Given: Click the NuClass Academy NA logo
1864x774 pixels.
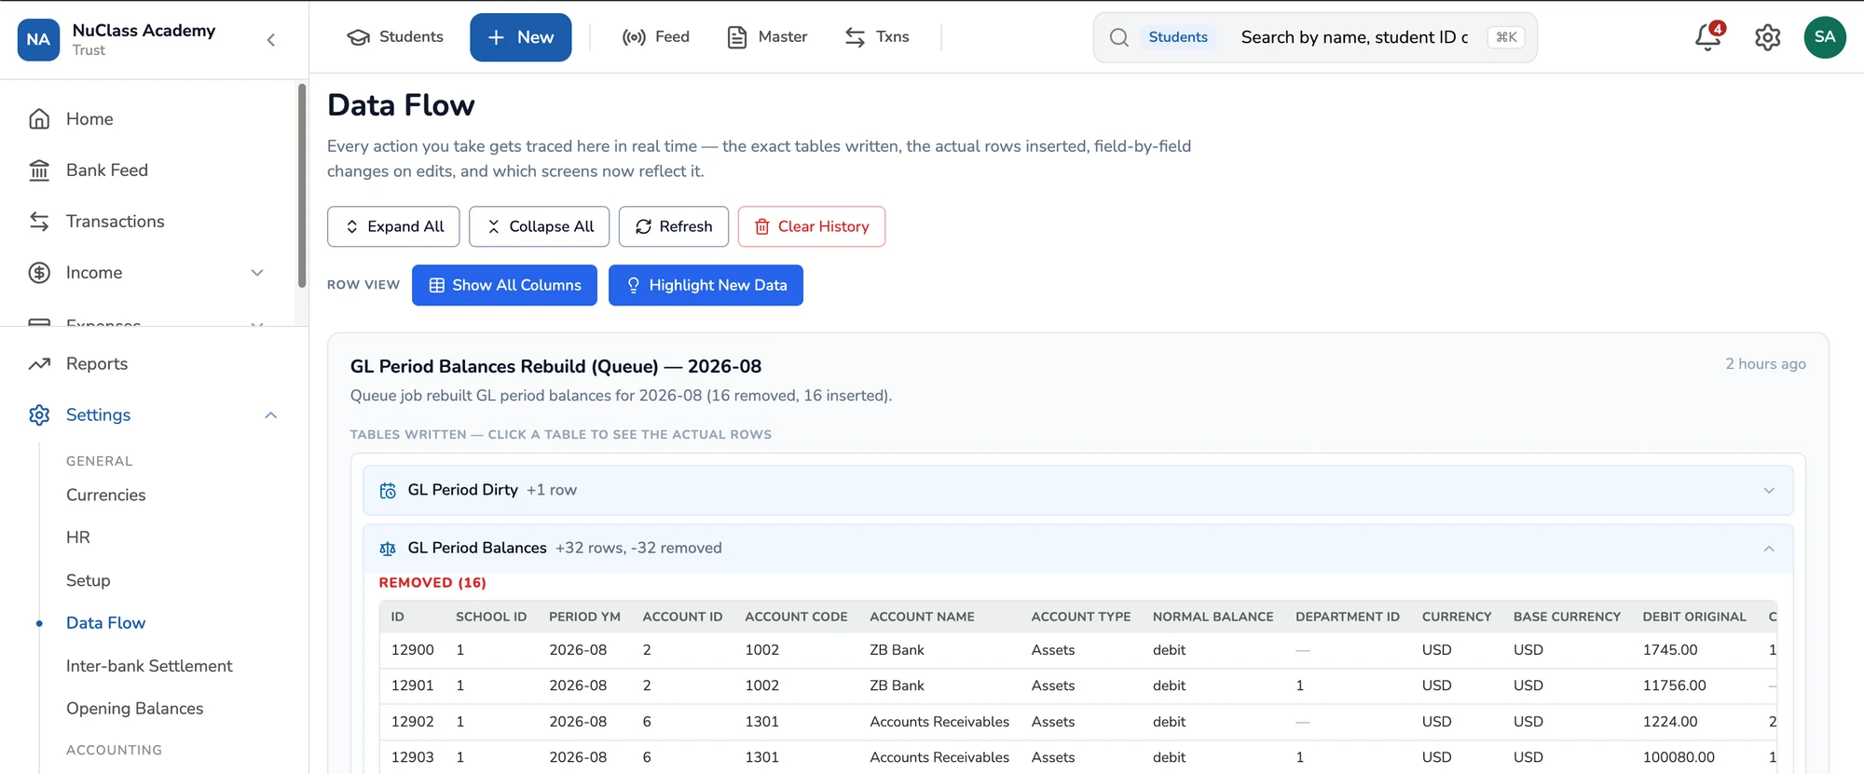Looking at the screenshot, I should click(38, 39).
